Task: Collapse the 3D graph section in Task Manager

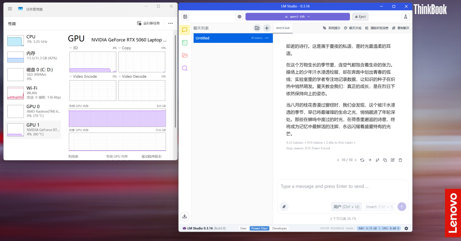Action: pos(70,48)
